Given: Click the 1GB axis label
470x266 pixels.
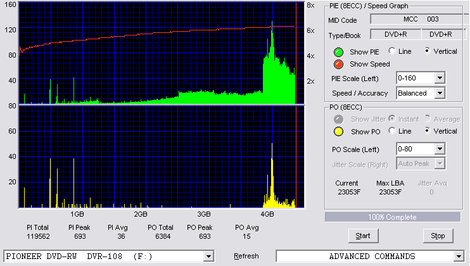Looking at the screenshot, I should point(77,214).
